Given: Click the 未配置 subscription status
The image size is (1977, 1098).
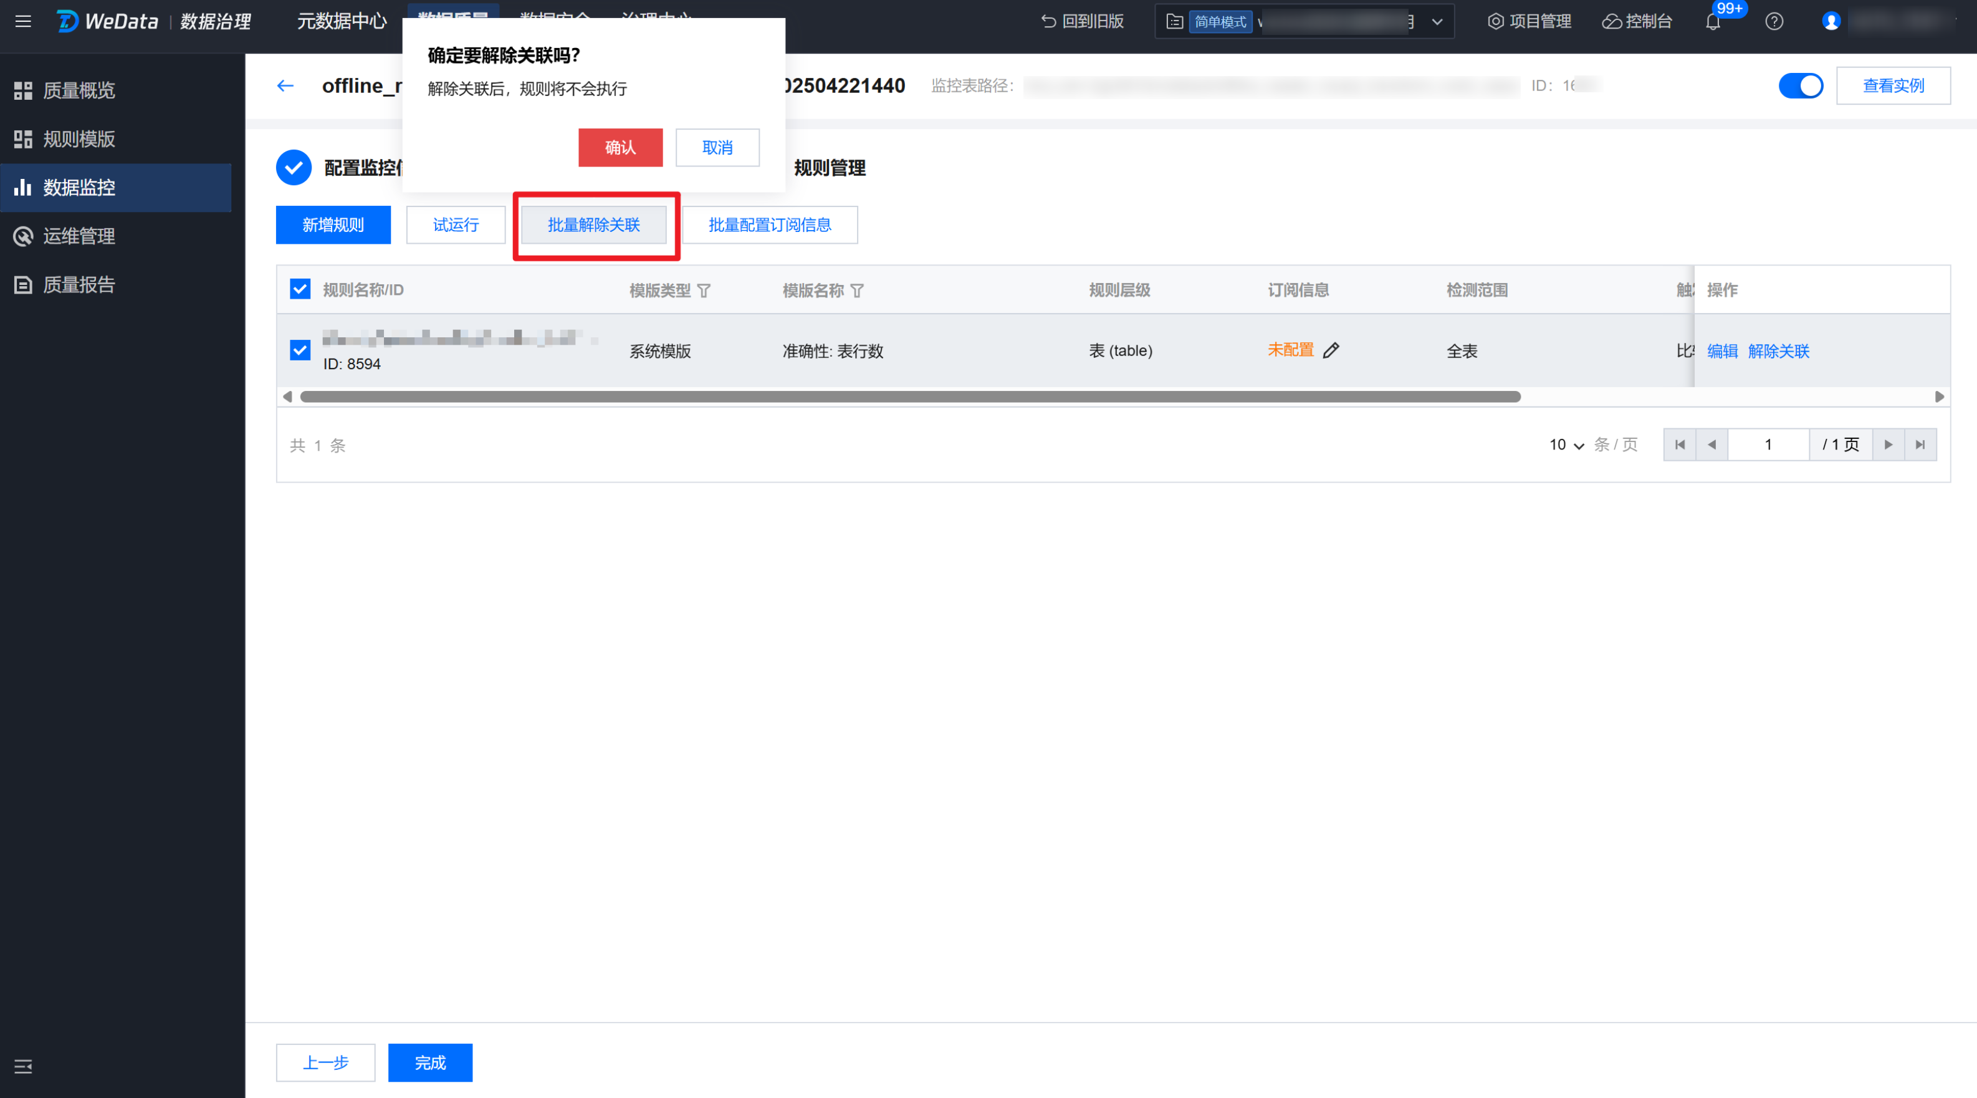Looking at the screenshot, I should coord(1290,350).
